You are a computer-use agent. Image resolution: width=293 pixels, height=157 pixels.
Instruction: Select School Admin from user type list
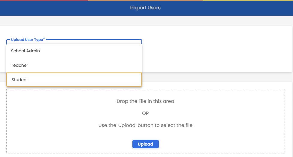coord(74,51)
